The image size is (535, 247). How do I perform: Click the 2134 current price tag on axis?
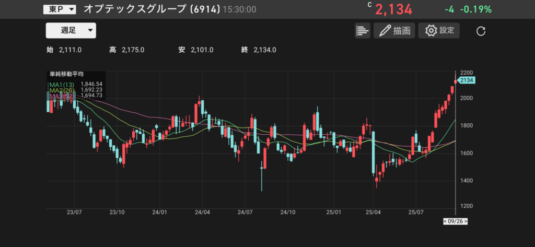pyautogui.click(x=467, y=80)
